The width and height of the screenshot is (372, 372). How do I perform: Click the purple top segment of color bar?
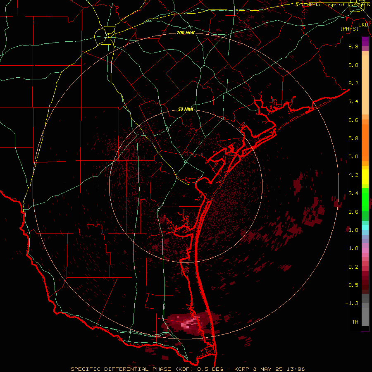tap(365, 41)
